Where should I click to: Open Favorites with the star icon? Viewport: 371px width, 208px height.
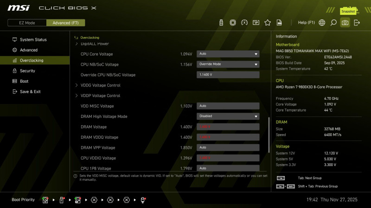(x=268, y=23)
